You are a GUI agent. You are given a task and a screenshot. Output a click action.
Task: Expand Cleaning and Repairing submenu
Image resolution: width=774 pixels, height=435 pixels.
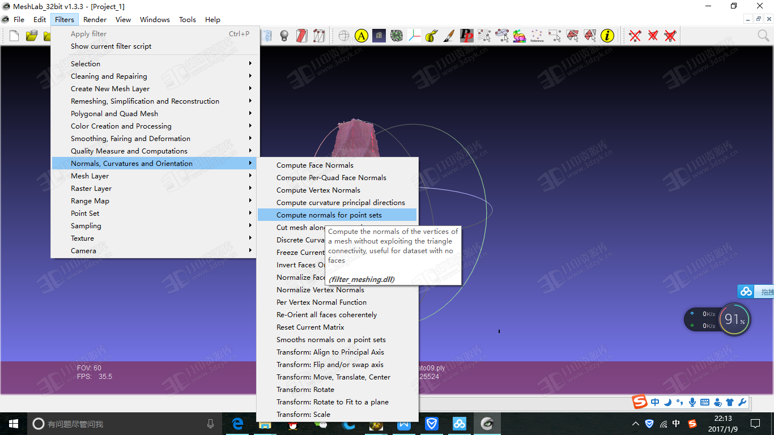154,76
